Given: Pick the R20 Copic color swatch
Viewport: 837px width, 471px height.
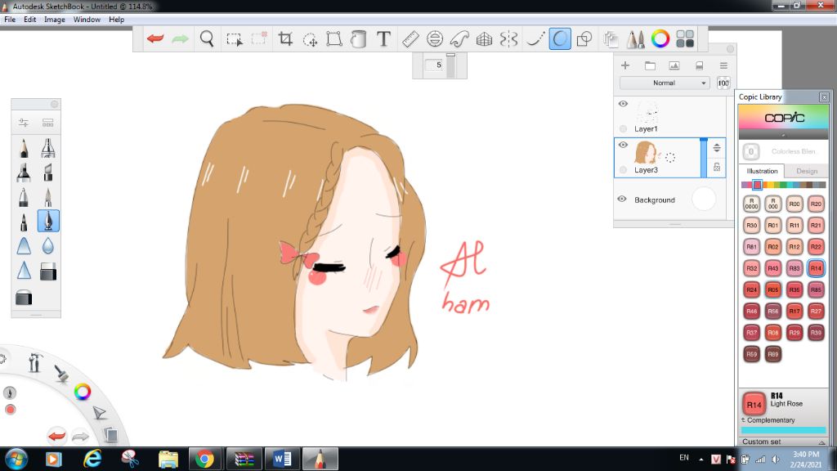Looking at the screenshot, I should (x=816, y=204).
